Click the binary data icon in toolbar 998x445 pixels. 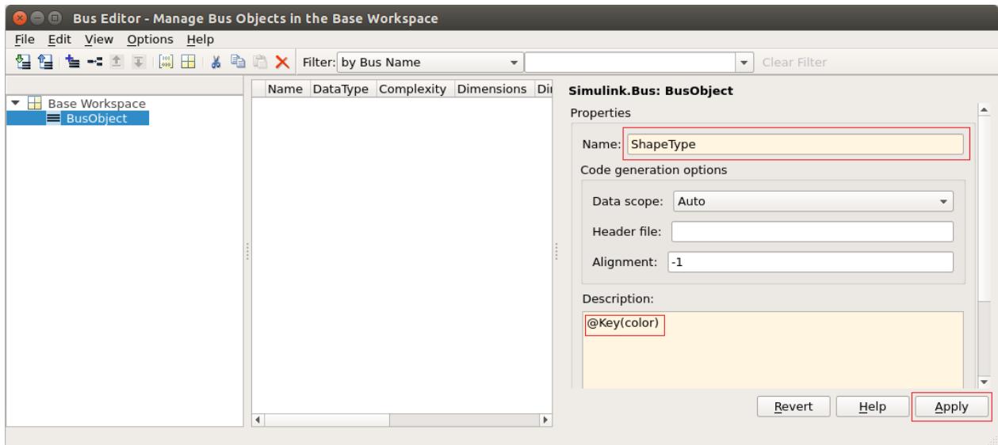pos(166,62)
